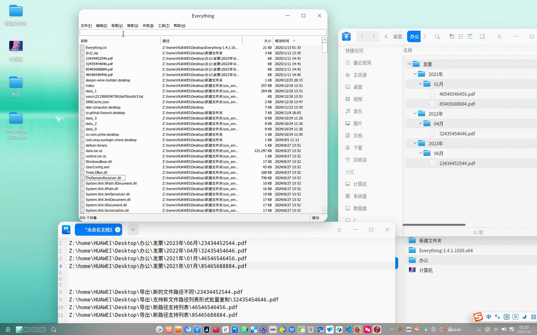
Task: Toggle file manager preview side panel
Action: point(482,36)
